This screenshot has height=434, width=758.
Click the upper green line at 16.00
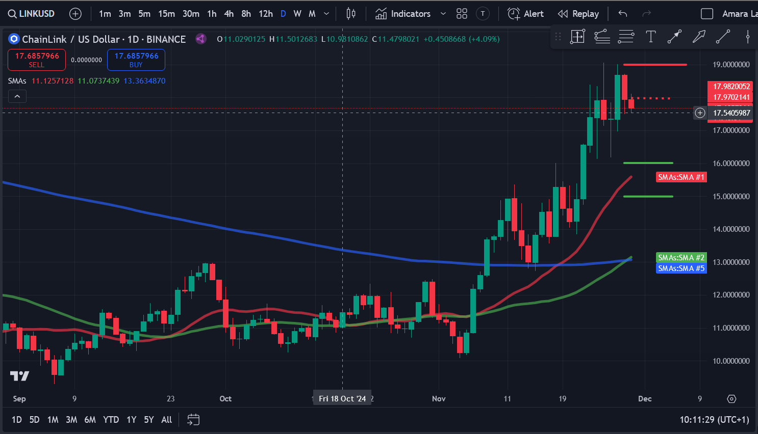click(648, 163)
